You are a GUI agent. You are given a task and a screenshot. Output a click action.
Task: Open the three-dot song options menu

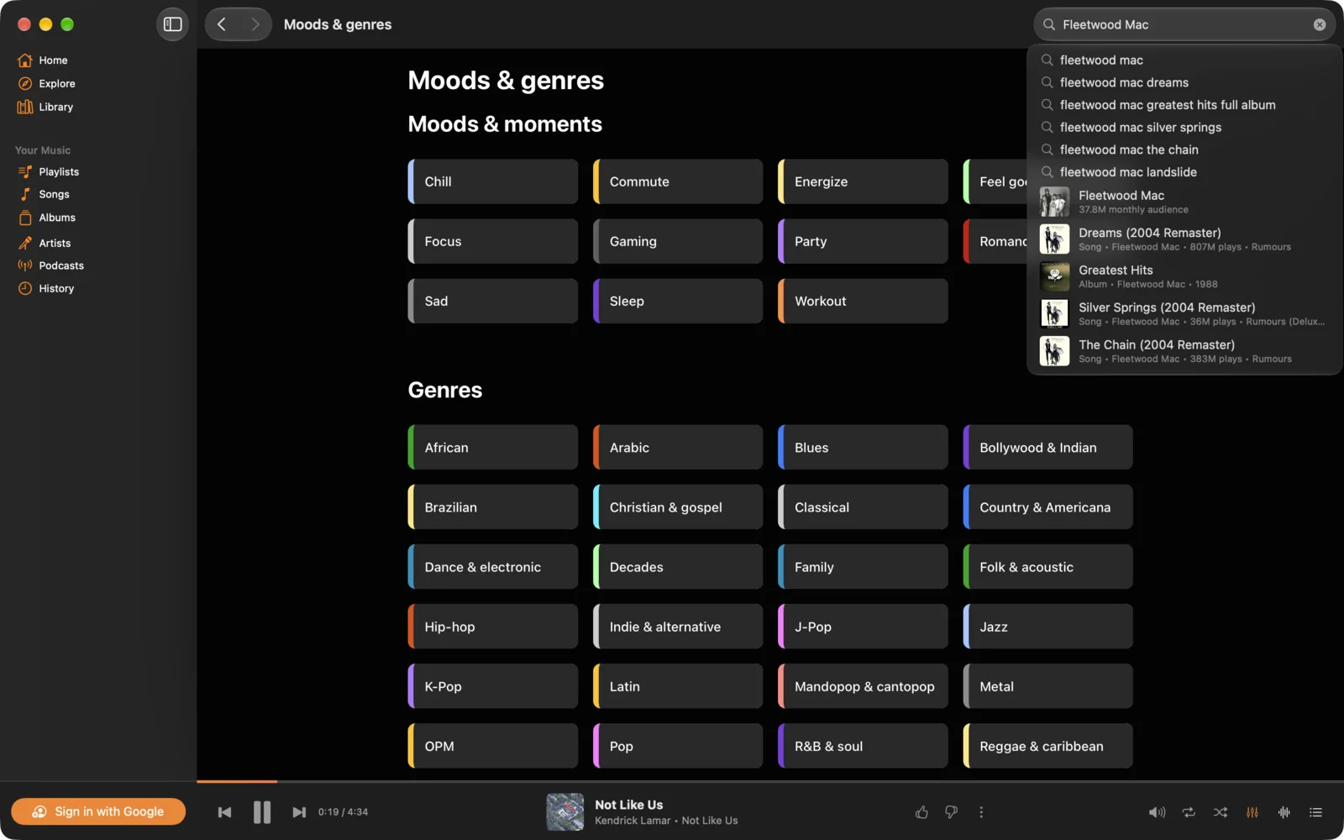click(x=981, y=812)
